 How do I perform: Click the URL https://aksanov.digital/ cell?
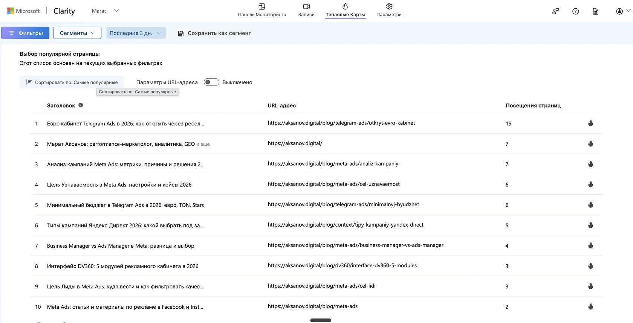pyautogui.click(x=295, y=143)
